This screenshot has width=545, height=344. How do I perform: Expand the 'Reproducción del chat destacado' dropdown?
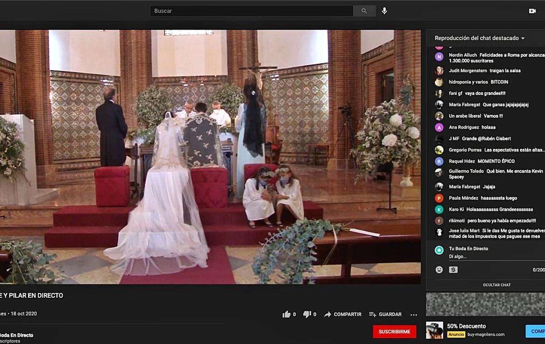[480, 38]
